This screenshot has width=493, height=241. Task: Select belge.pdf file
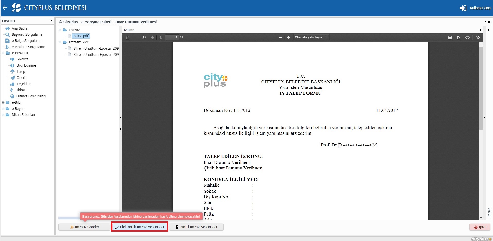(81, 36)
